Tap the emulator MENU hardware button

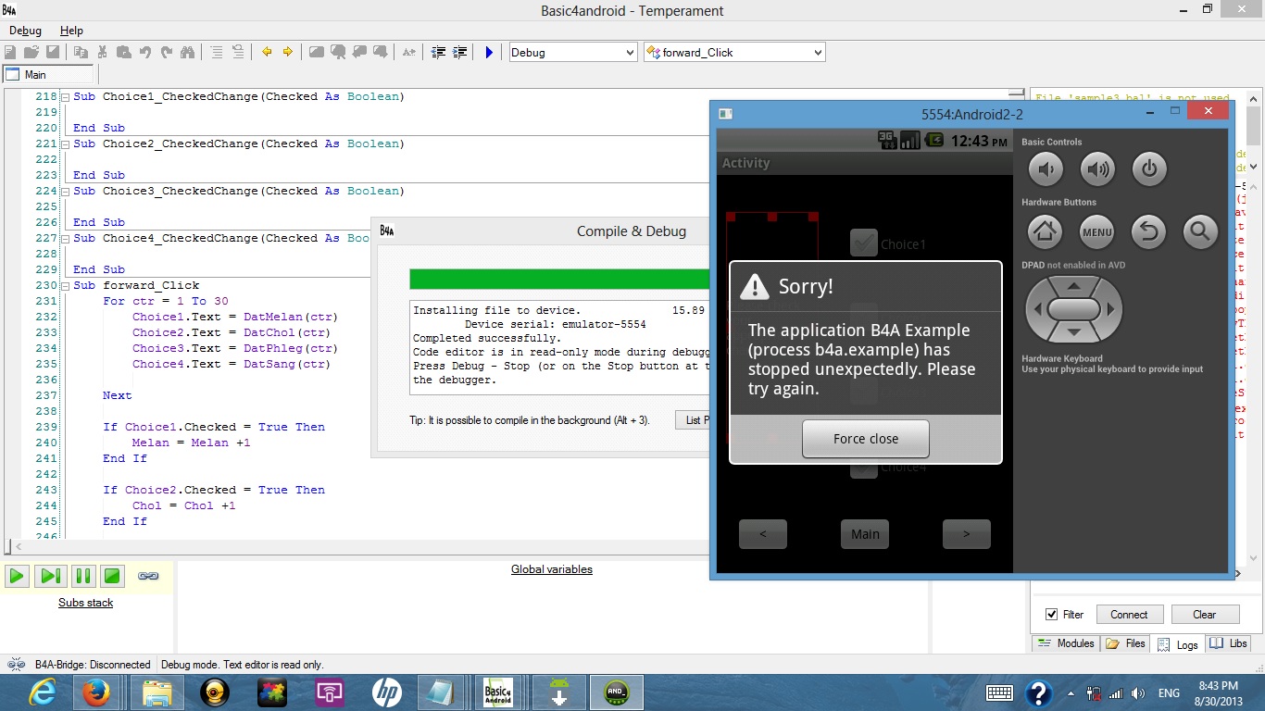click(1097, 231)
